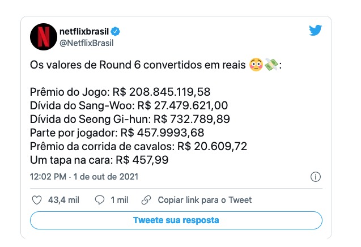Click the reply speech bubble icon
361x247 pixels.
[x=100, y=200]
